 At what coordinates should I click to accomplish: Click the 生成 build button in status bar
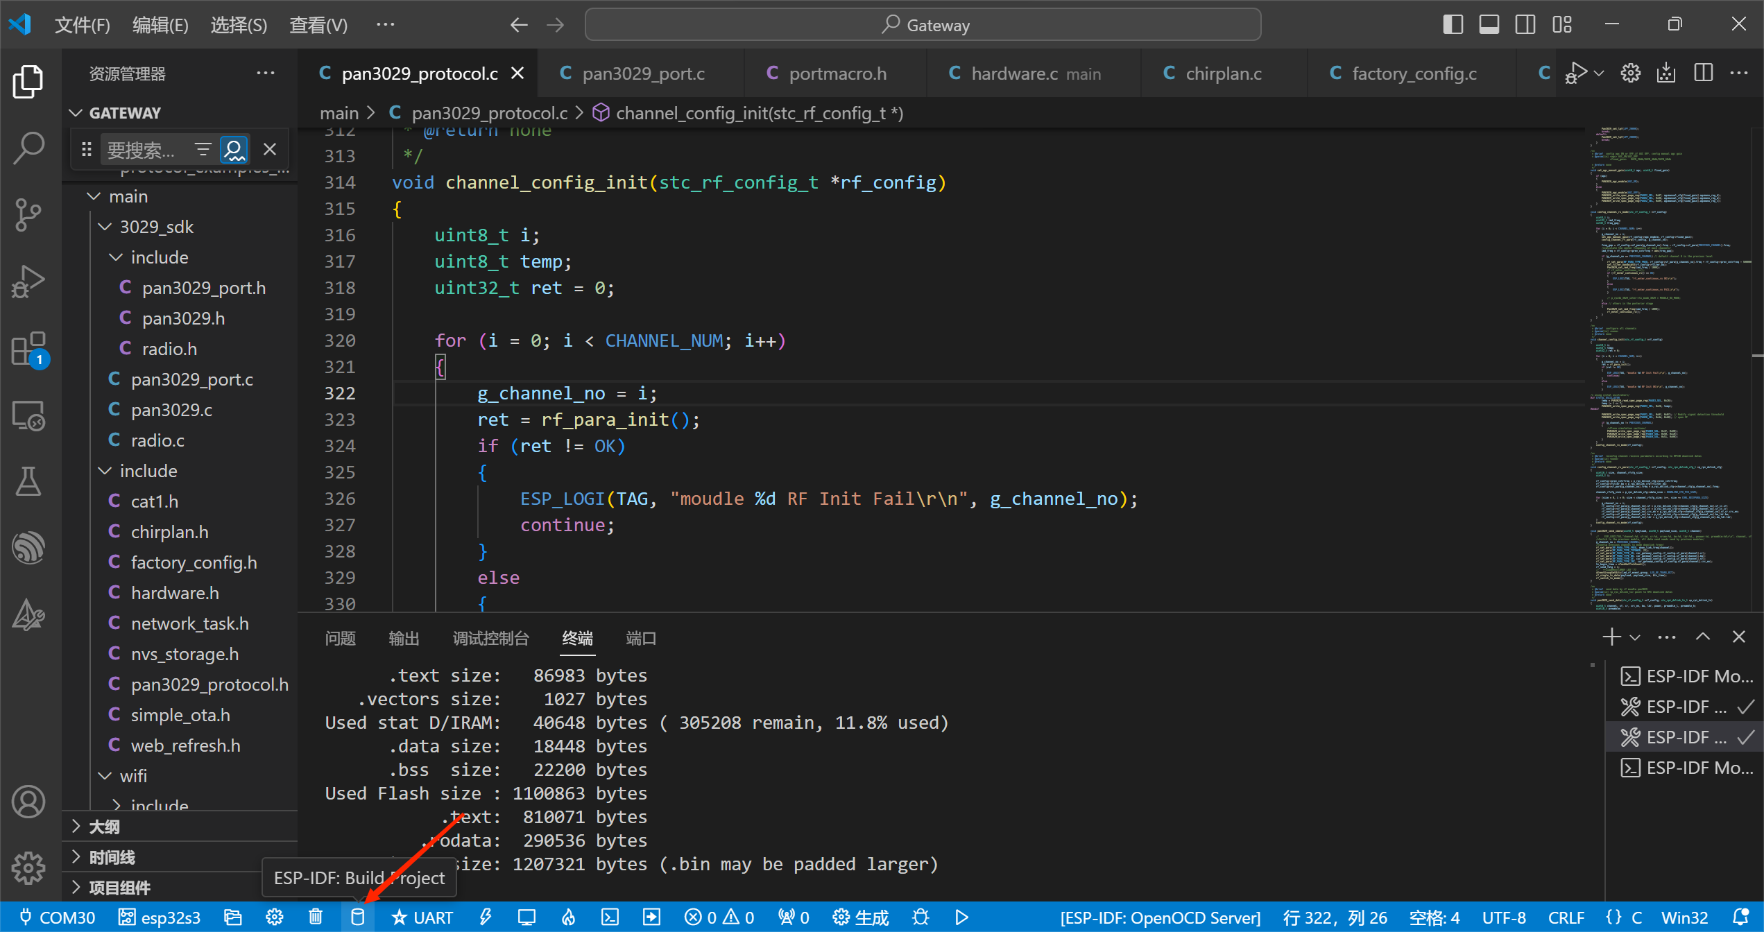pos(860,917)
